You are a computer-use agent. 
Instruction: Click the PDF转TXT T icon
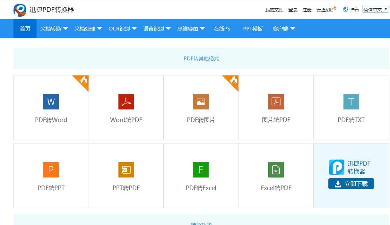[x=351, y=102]
